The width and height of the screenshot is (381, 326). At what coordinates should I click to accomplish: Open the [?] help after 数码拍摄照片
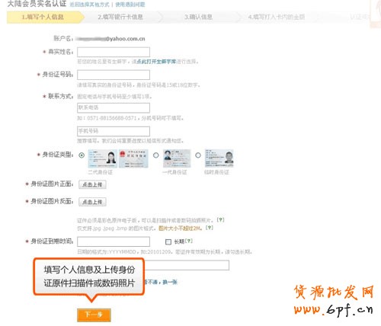(x=220, y=220)
